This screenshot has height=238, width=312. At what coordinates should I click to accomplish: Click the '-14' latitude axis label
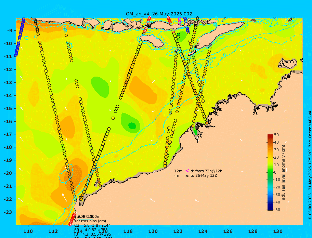point(8,95)
